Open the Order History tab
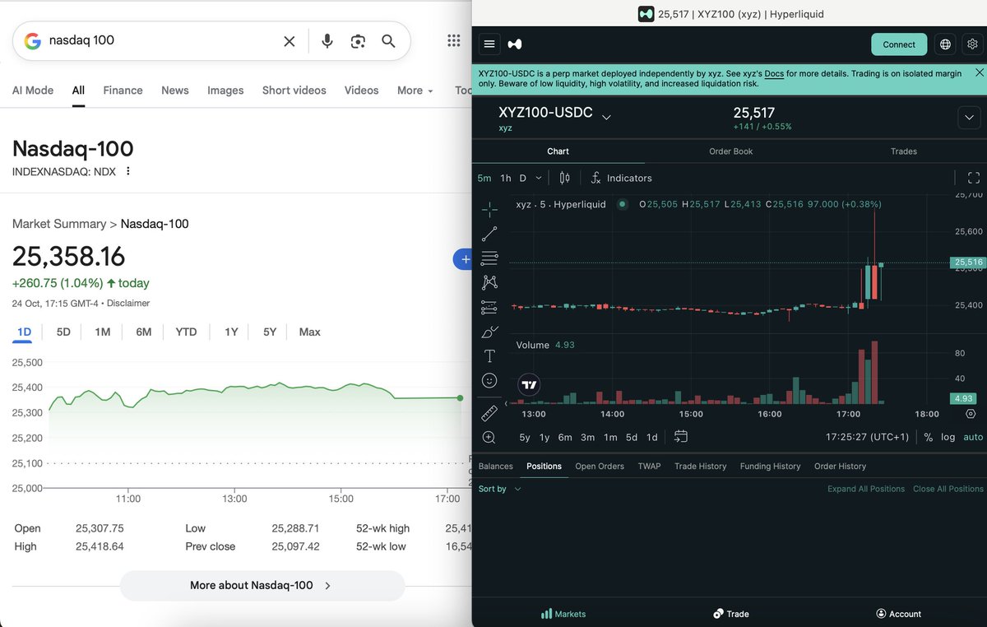 point(840,466)
